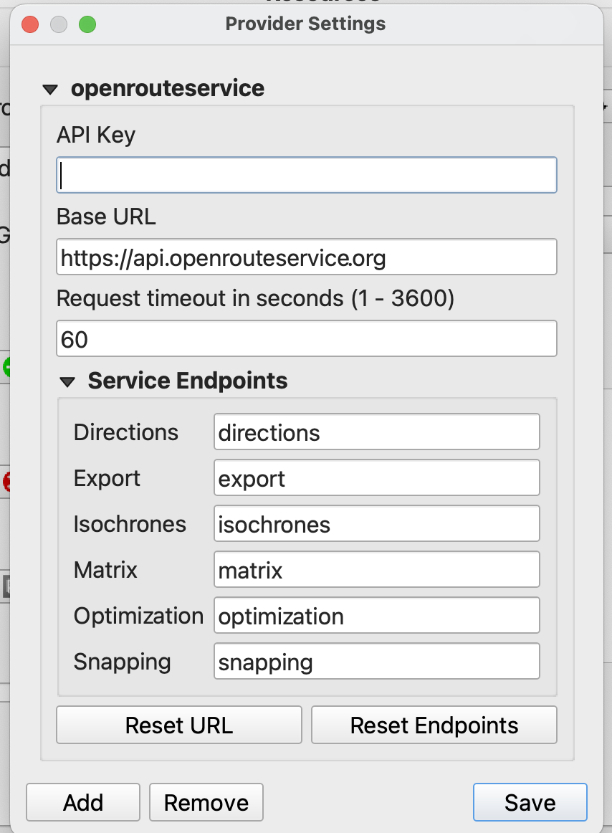Edit the Snapping endpoint field
Screen dimensions: 612x833
pyautogui.click(x=377, y=662)
